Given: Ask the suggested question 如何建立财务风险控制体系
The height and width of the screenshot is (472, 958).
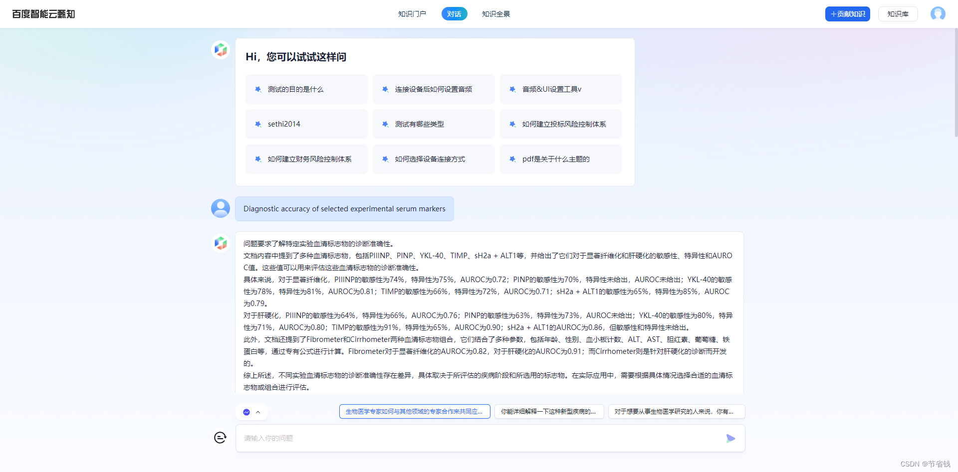Looking at the screenshot, I should tap(306, 159).
